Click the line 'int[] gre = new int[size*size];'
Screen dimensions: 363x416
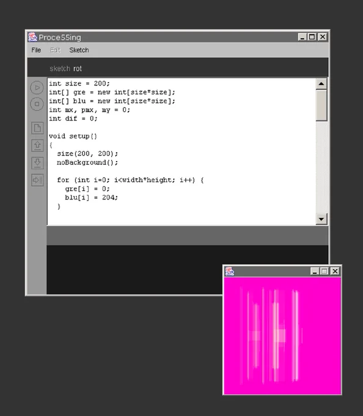pyautogui.click(x=112, y=92)
